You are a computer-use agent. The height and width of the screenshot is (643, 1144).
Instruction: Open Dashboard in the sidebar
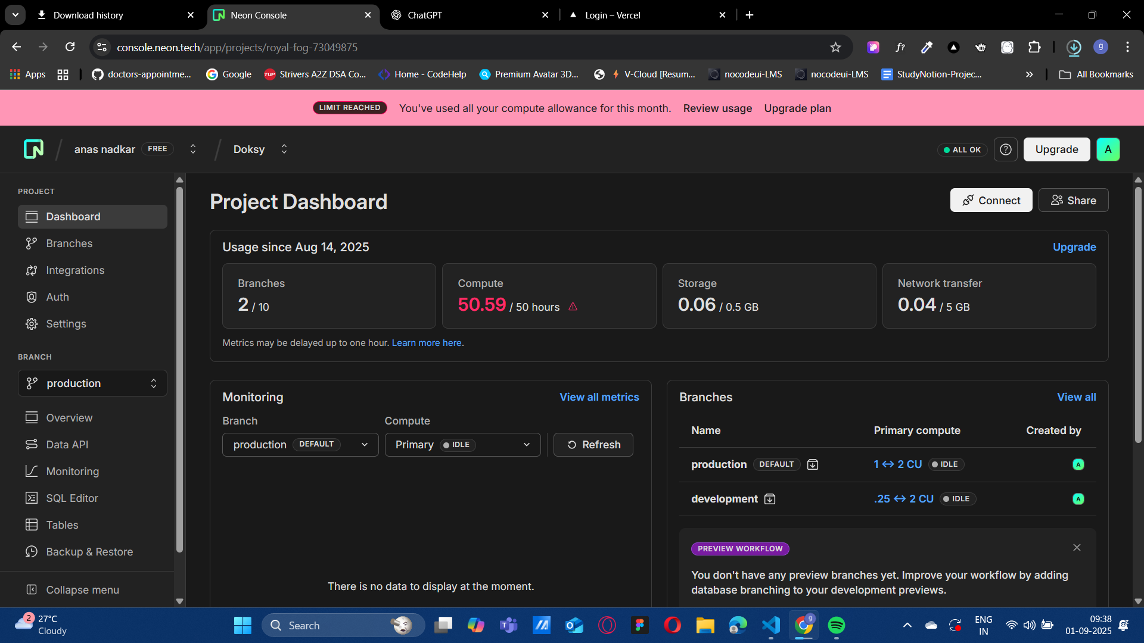click(92, 217)
